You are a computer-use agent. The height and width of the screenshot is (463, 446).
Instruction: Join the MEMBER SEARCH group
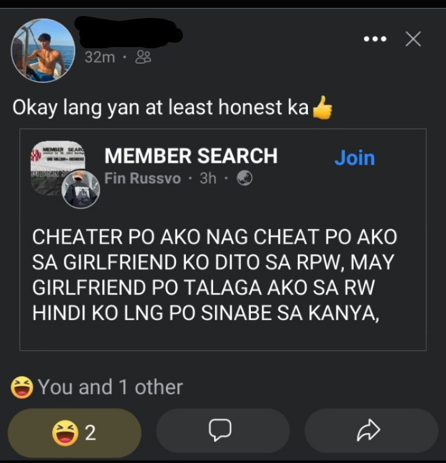(355, 158)
